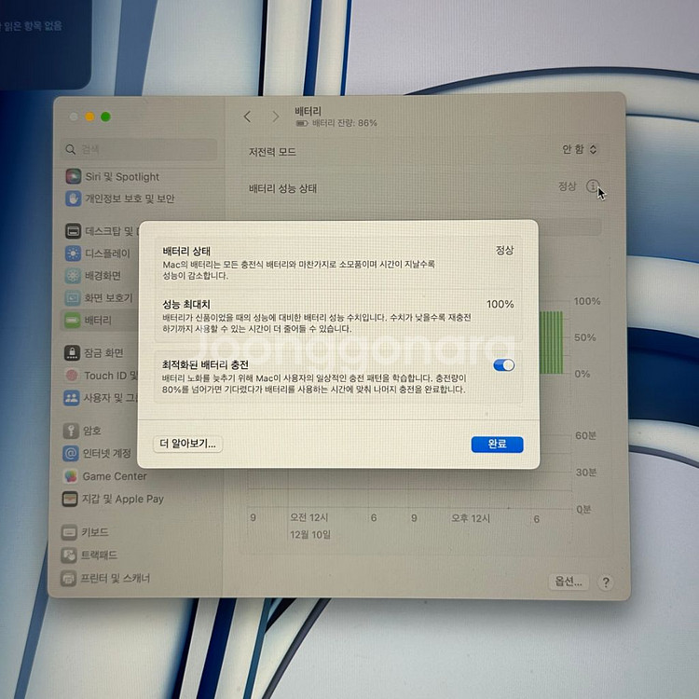Viewport: 699px width, 699px height.
Task: Click the '암호' label
Action: [92, 431]
